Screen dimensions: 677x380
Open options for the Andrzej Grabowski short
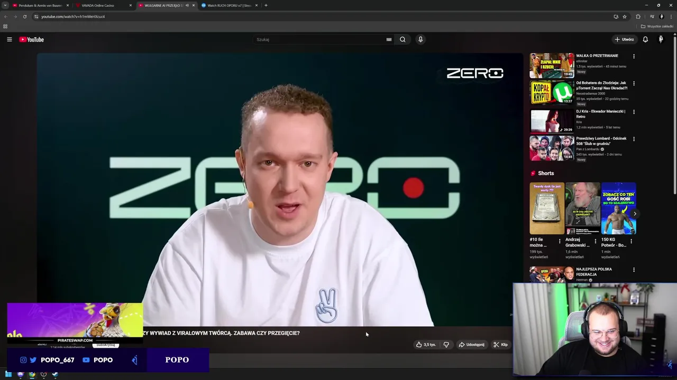pyautogui.click(x=595, y=241)
